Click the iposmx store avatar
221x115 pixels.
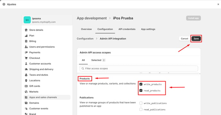pos(27,20)
